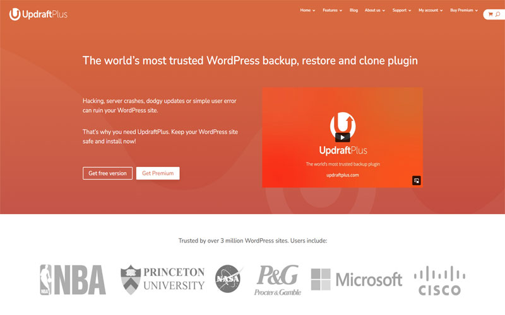Click the search magnifier icon
The width and height of the screenshot is (505, 315).
pyautogui.click(x=497, y=14)
